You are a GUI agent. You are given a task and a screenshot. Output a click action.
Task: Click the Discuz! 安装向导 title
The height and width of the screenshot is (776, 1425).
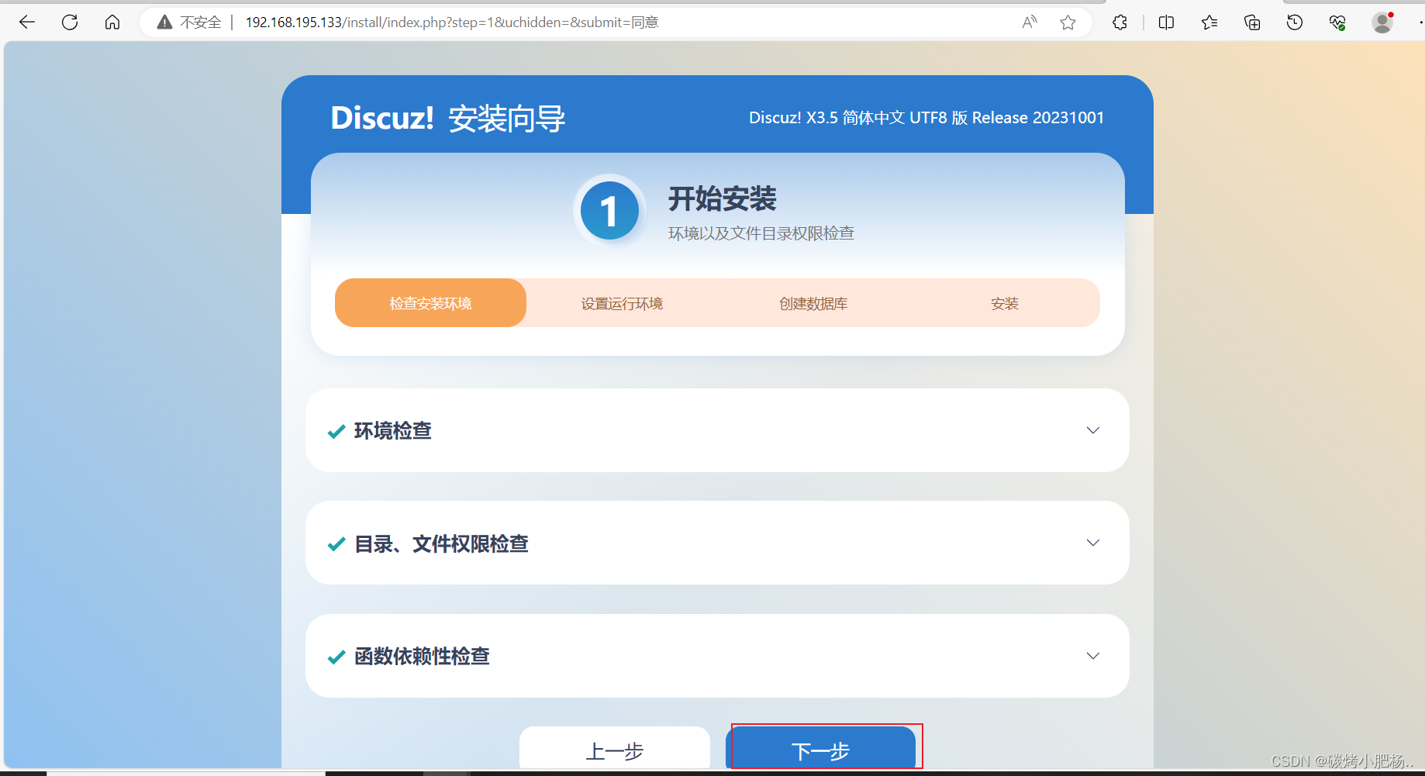click(x=448, y=119)
